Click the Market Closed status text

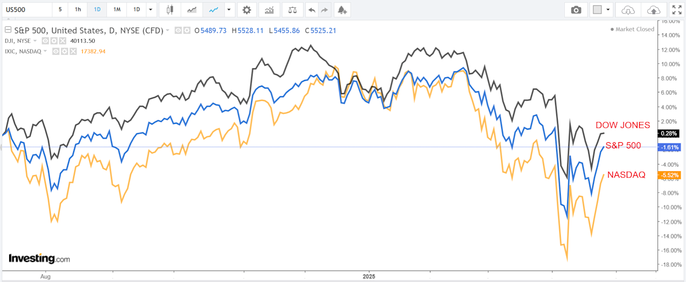(x=635, y=28)
